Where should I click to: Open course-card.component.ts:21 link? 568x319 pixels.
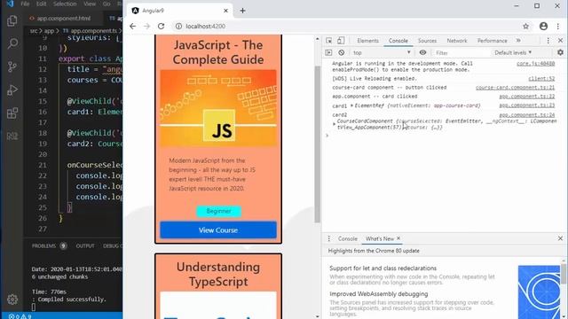coord(515,88)
